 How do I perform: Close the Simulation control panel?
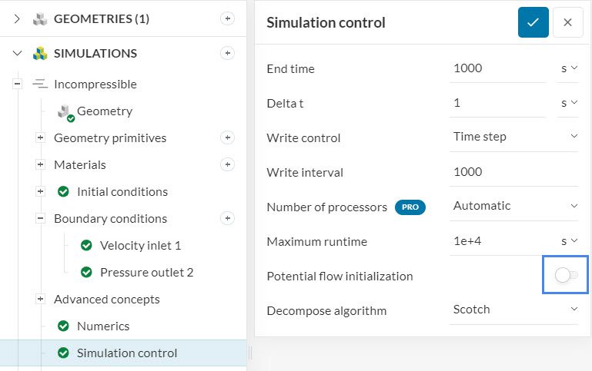(x=567, y=23)
